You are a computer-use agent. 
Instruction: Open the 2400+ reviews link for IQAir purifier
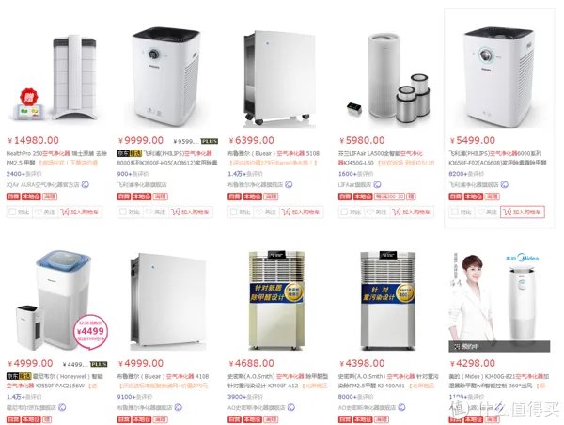[x=23, y=174]
